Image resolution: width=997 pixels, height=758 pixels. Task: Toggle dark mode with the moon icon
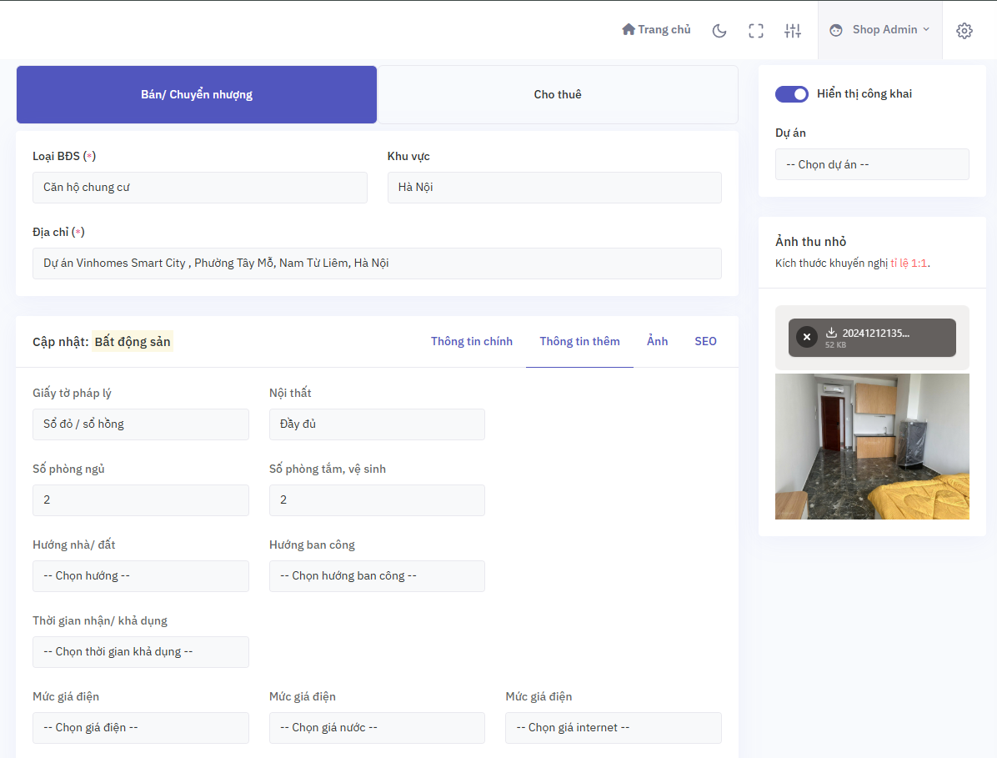click(x=719, y=30)
